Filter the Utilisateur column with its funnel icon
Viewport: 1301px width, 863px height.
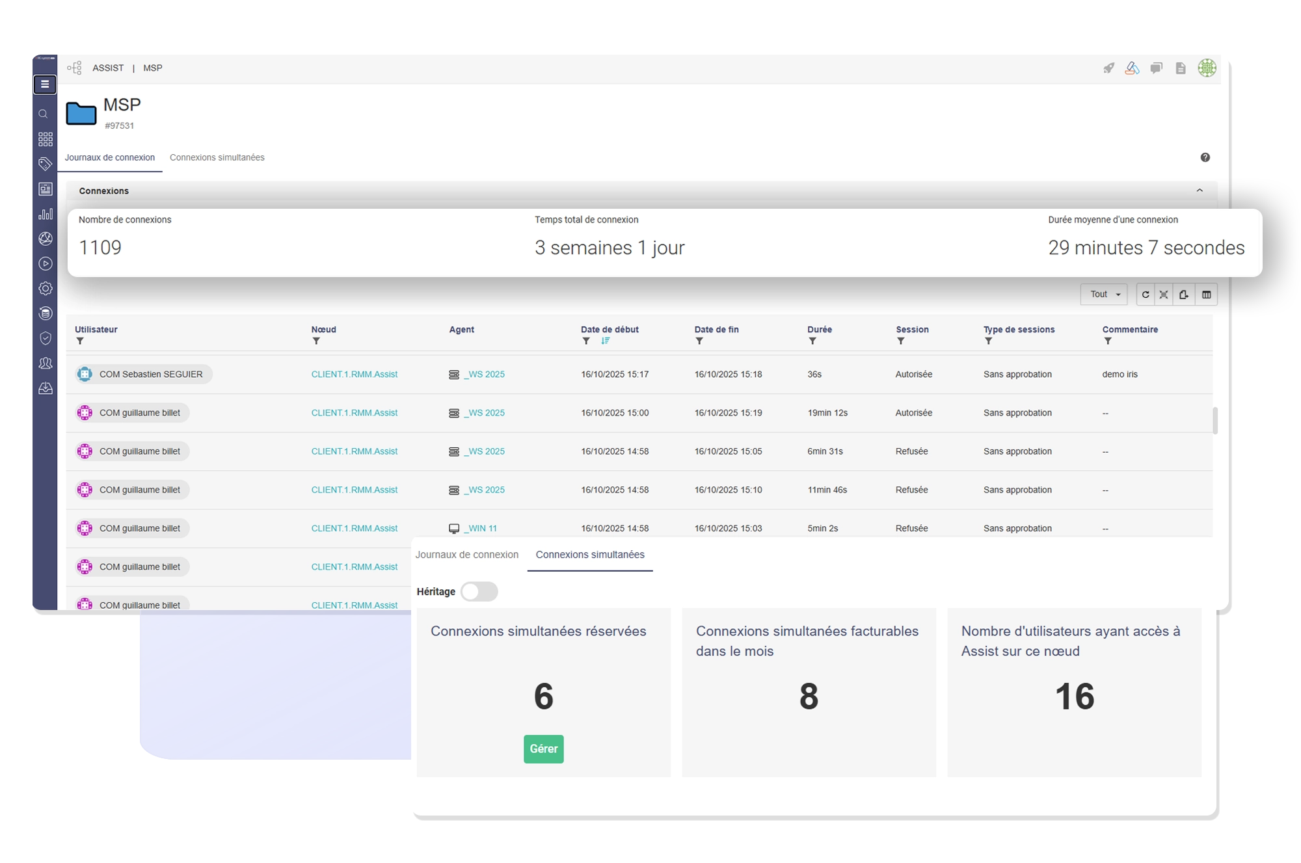(x=78, y=340)
